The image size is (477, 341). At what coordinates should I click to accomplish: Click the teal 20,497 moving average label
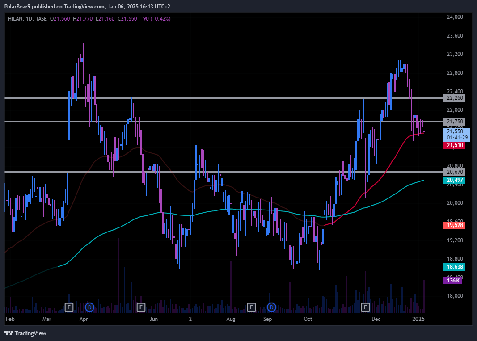454,180
